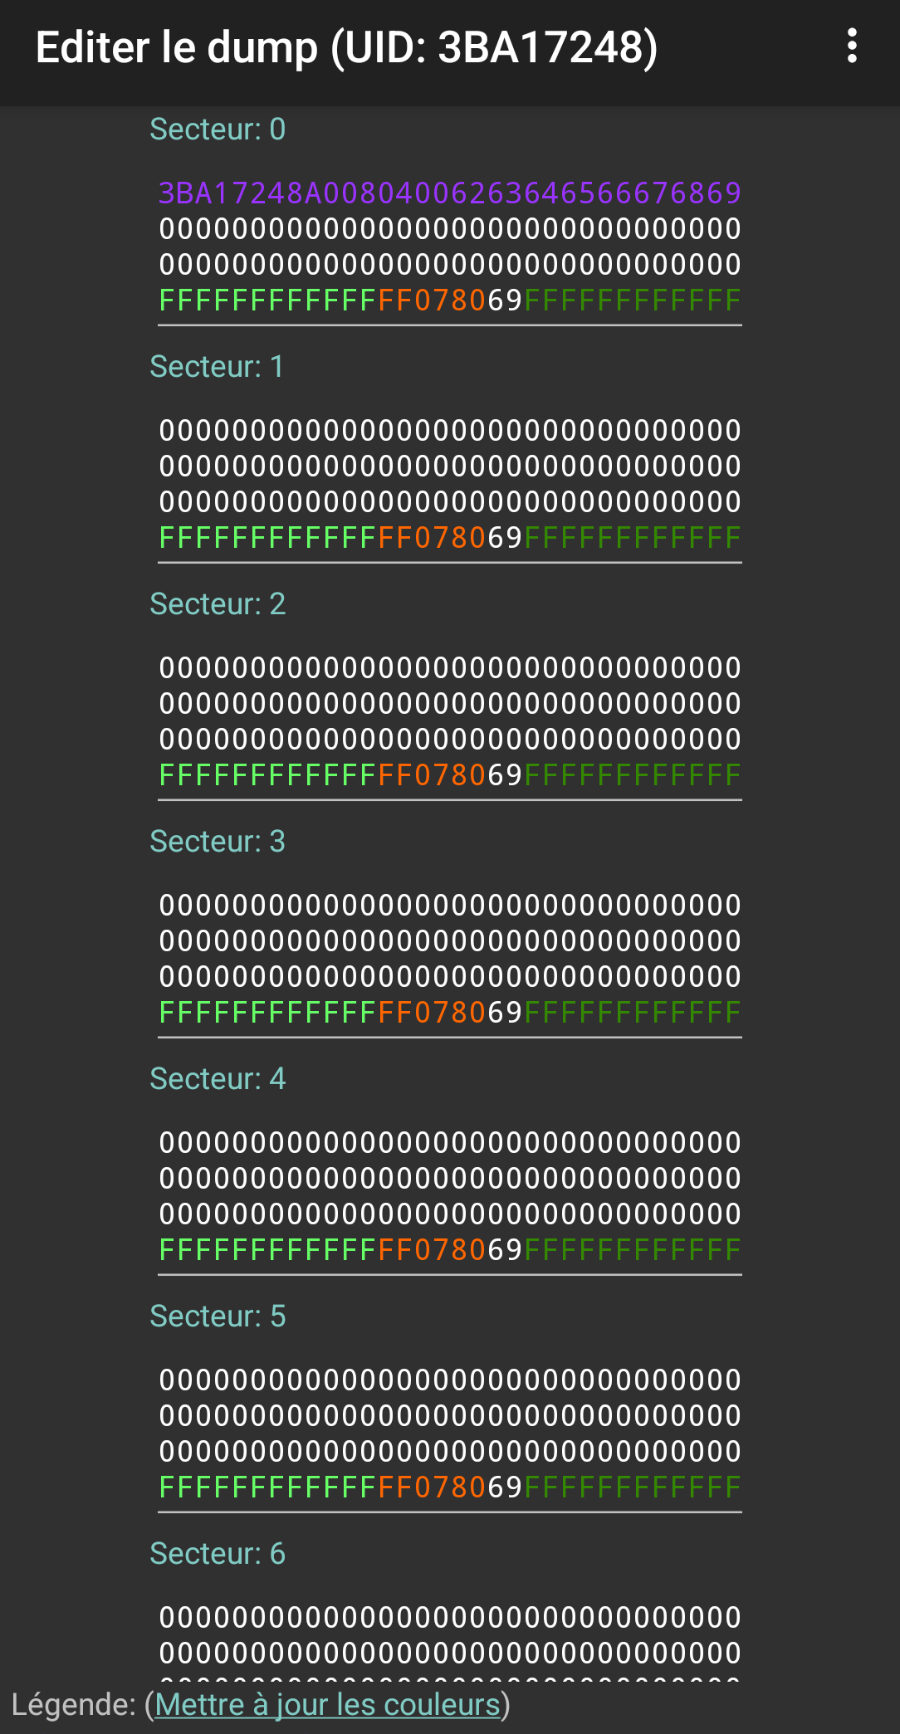900x1734 pixels.
Task: Click the 'Secteur: 3' header label
Action: [218, 842]
